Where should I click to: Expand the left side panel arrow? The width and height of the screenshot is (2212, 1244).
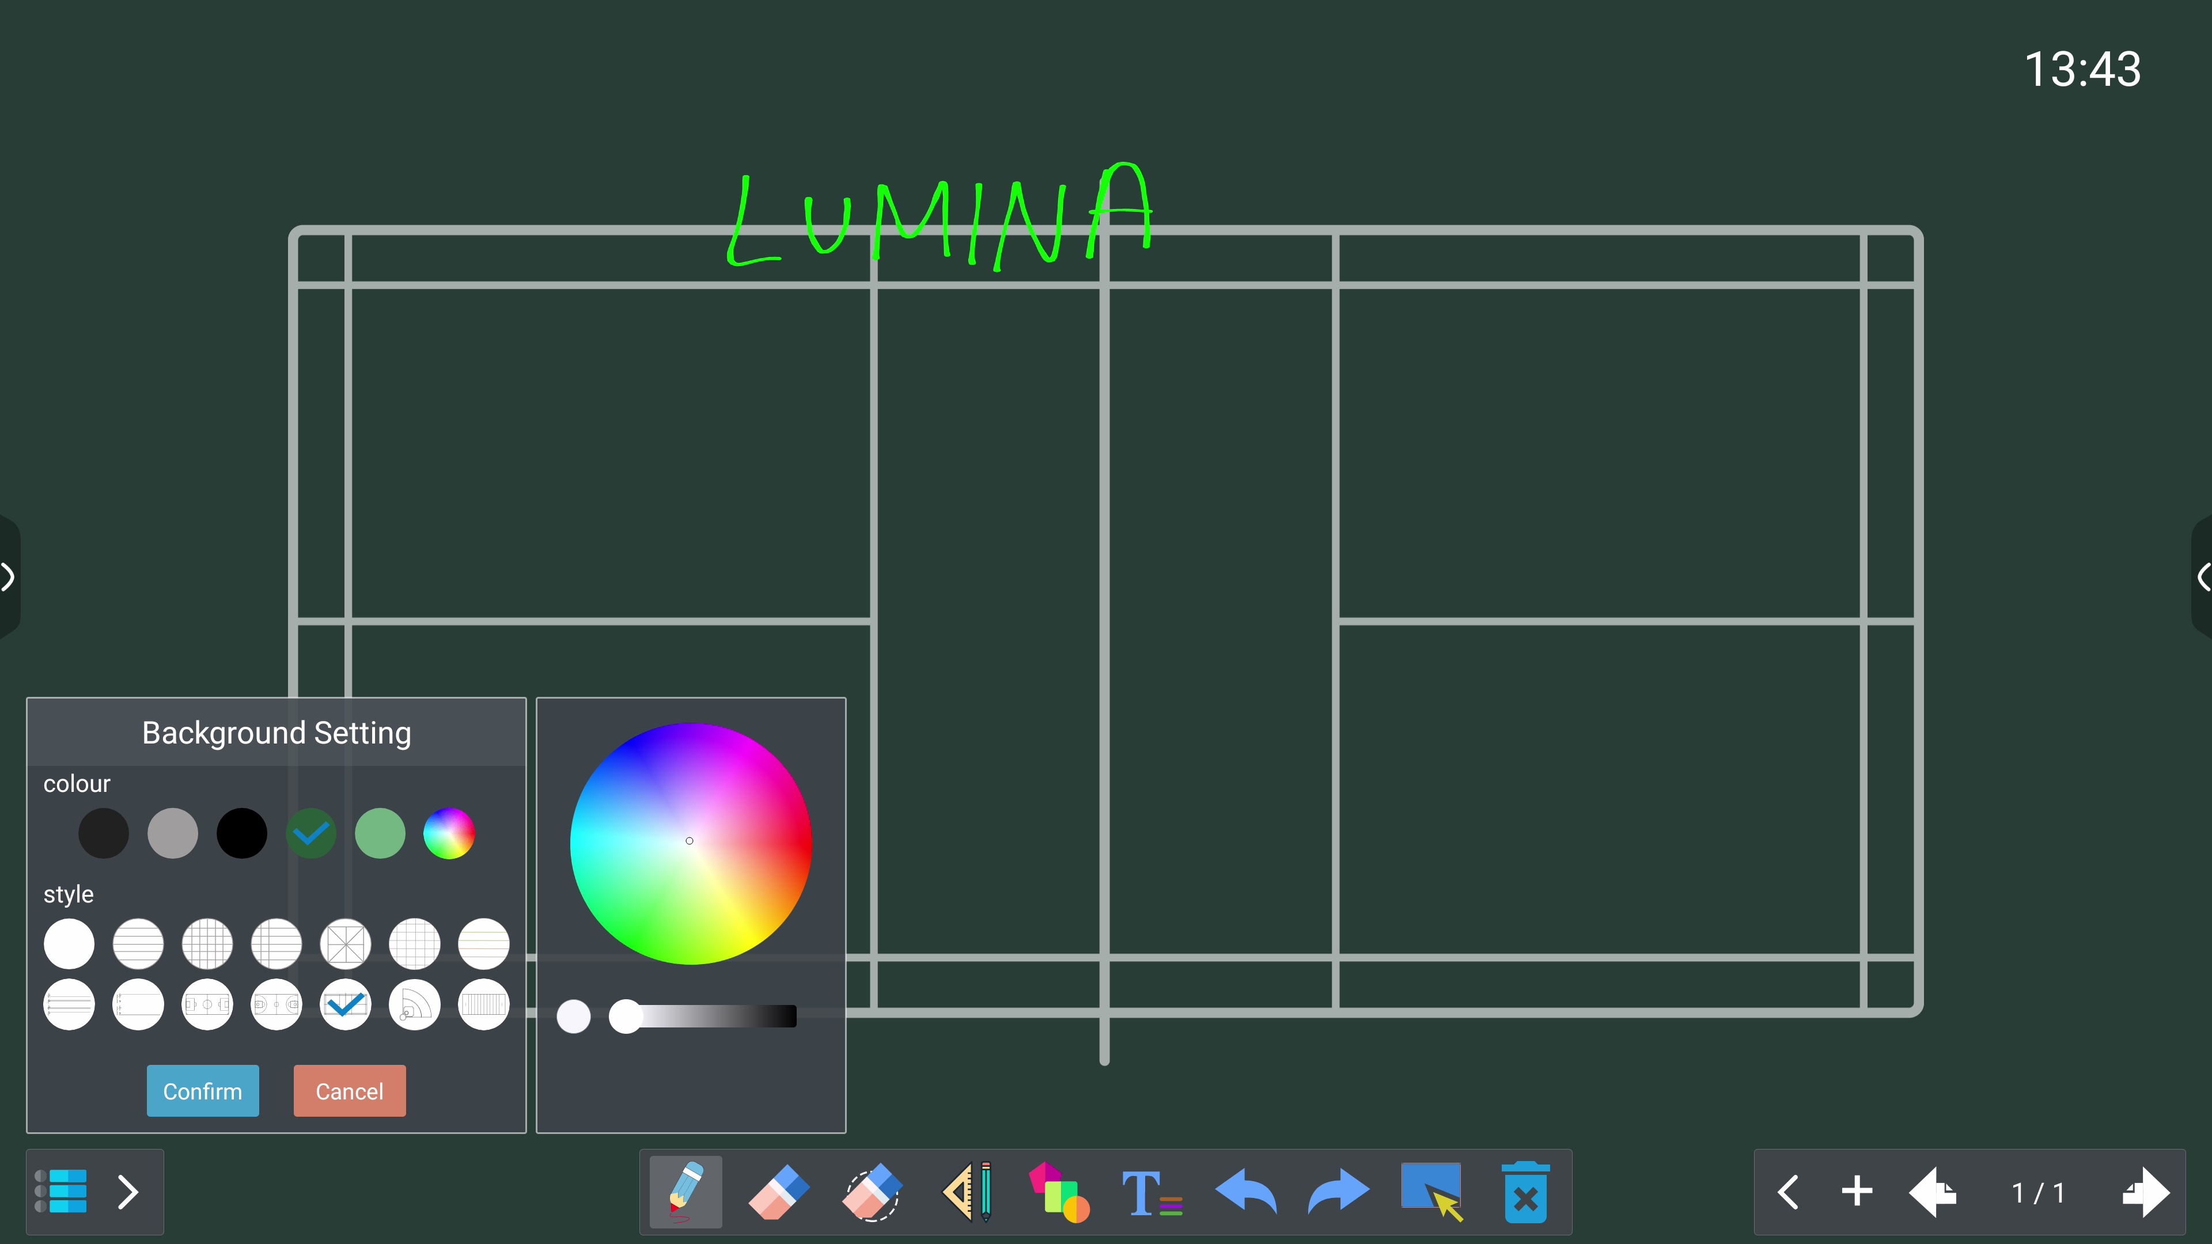[x=7, y=576]
